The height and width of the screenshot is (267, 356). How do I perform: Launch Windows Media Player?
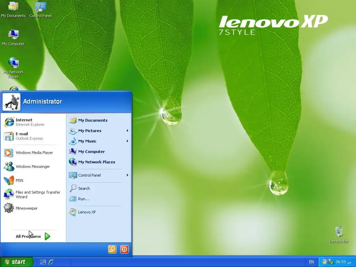33,153
